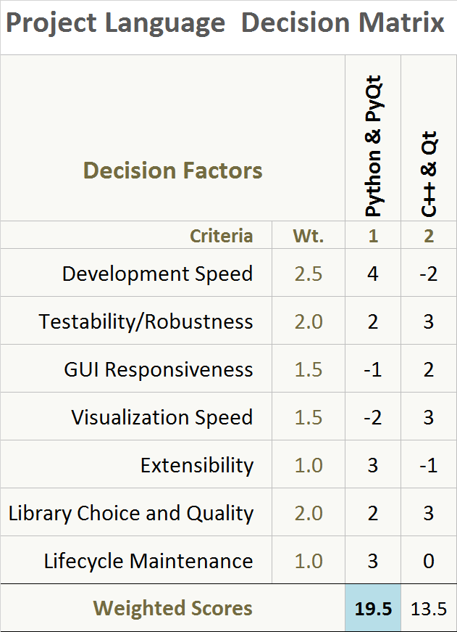Viewport: 457px width, 632px height.
Task: Select the Decision Factors header cell
Action: point(172,171)
